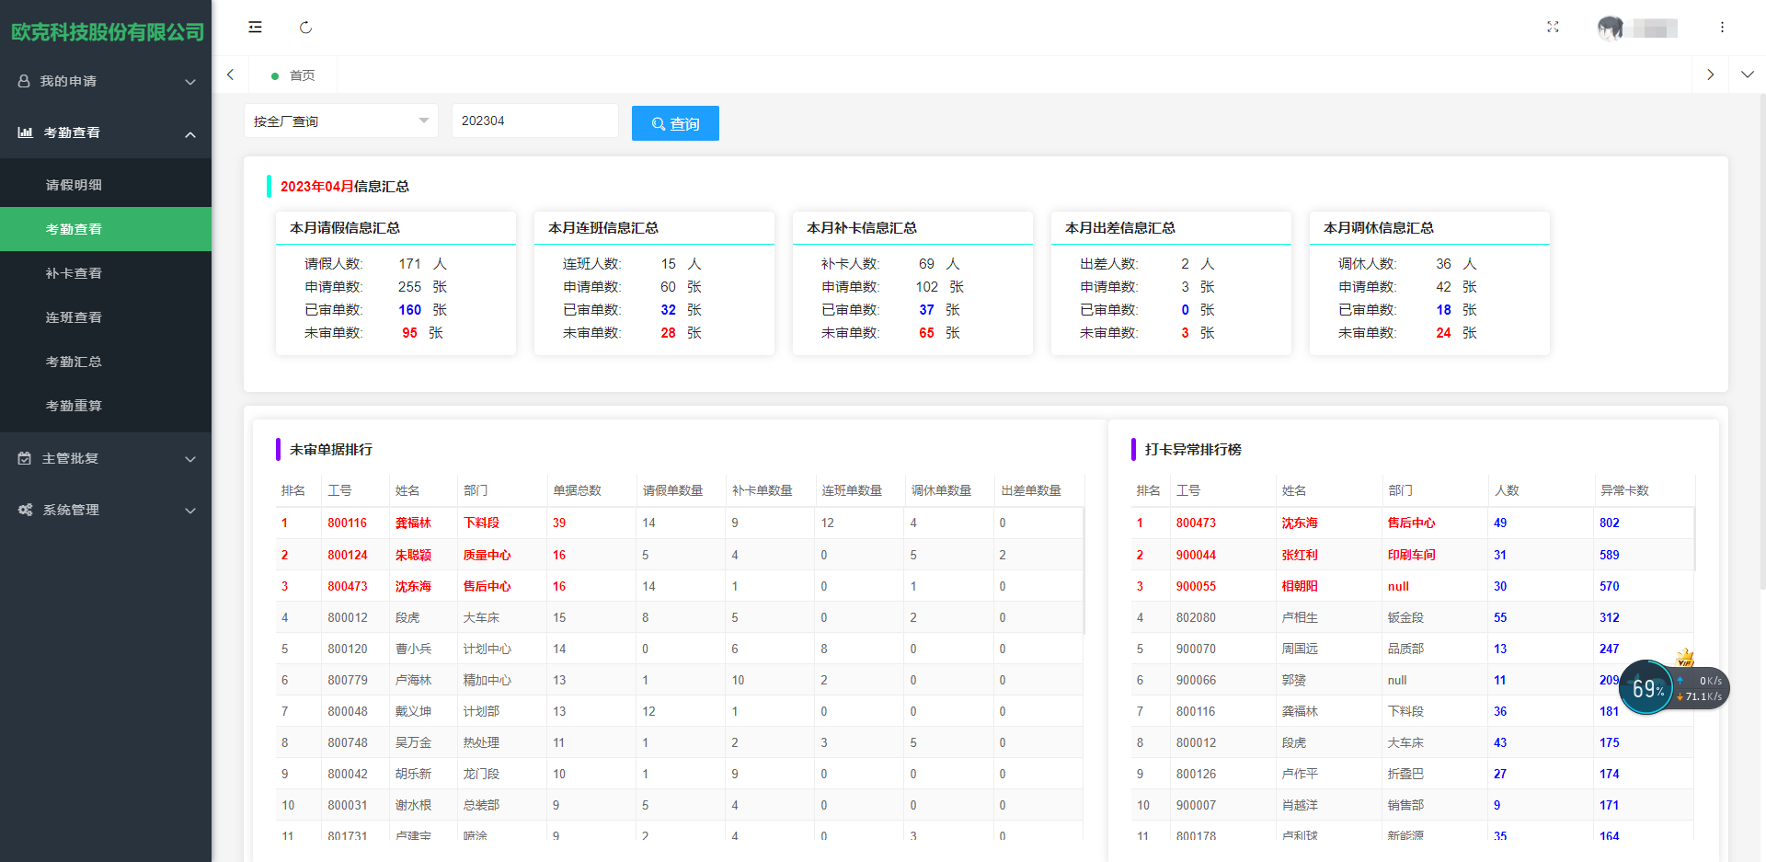Click the blue 查询 button
The image size is (1766, 862).
coord(675,123)
